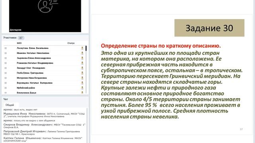Select participant Романова Наталья Владимировна
This screenshot has height=143, width=255.
pyautogui.click(x=35, y=63)
